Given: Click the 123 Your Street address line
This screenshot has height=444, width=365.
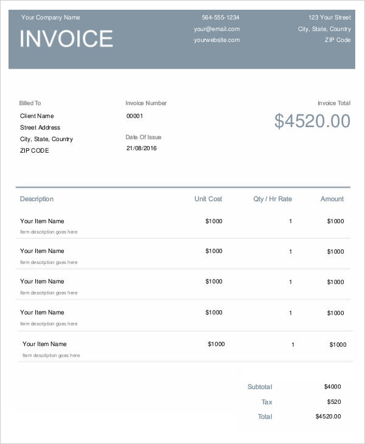Looking at the screenshot, I should tap(329, 17).
